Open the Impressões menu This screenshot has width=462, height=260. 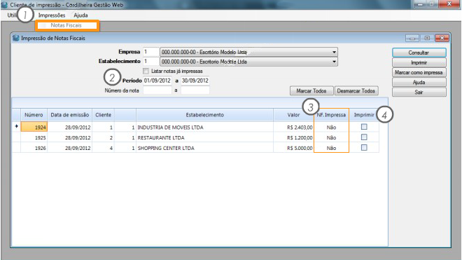52,15
